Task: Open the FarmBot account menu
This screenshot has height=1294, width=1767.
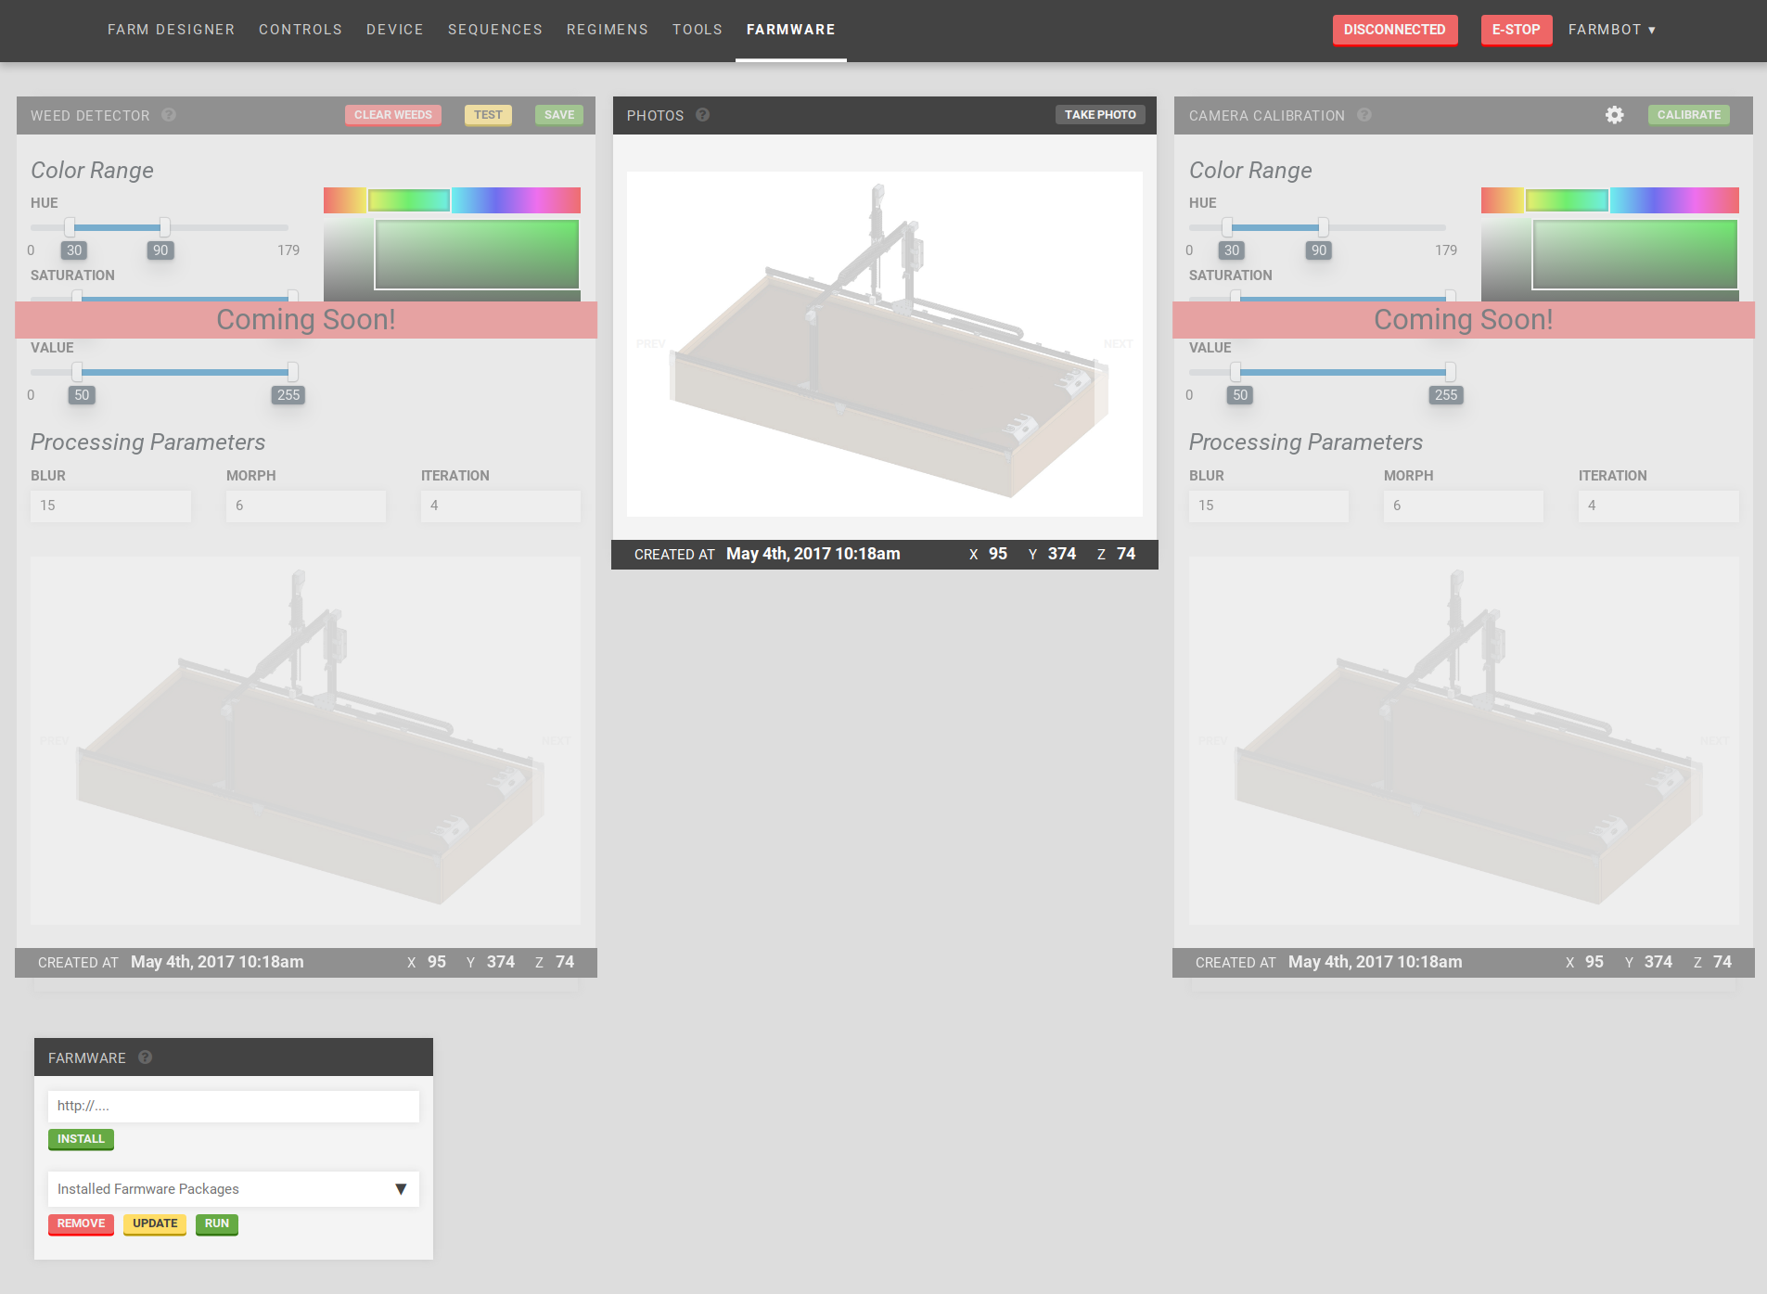Action: [1611, 30]
